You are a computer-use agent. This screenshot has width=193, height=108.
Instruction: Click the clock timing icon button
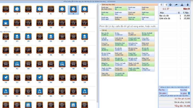click(170, 5)
